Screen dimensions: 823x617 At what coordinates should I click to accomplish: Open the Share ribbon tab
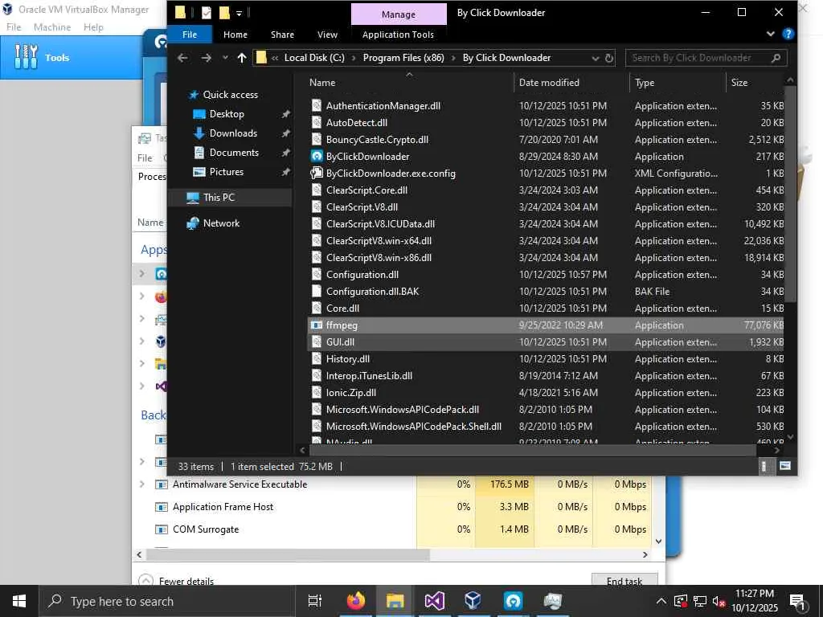click(282, 35)
